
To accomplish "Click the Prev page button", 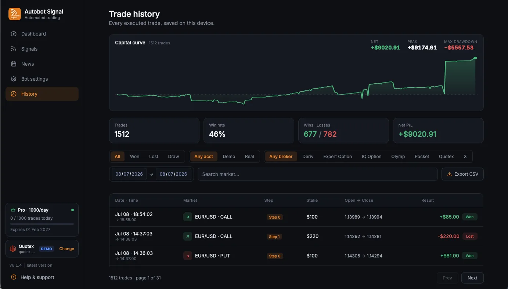I will tap(447, 278).
